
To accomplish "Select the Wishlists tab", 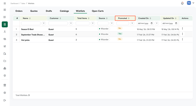I will tap(80, 11).
